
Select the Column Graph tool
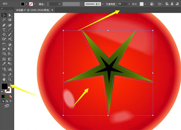[x=10, y=69]
